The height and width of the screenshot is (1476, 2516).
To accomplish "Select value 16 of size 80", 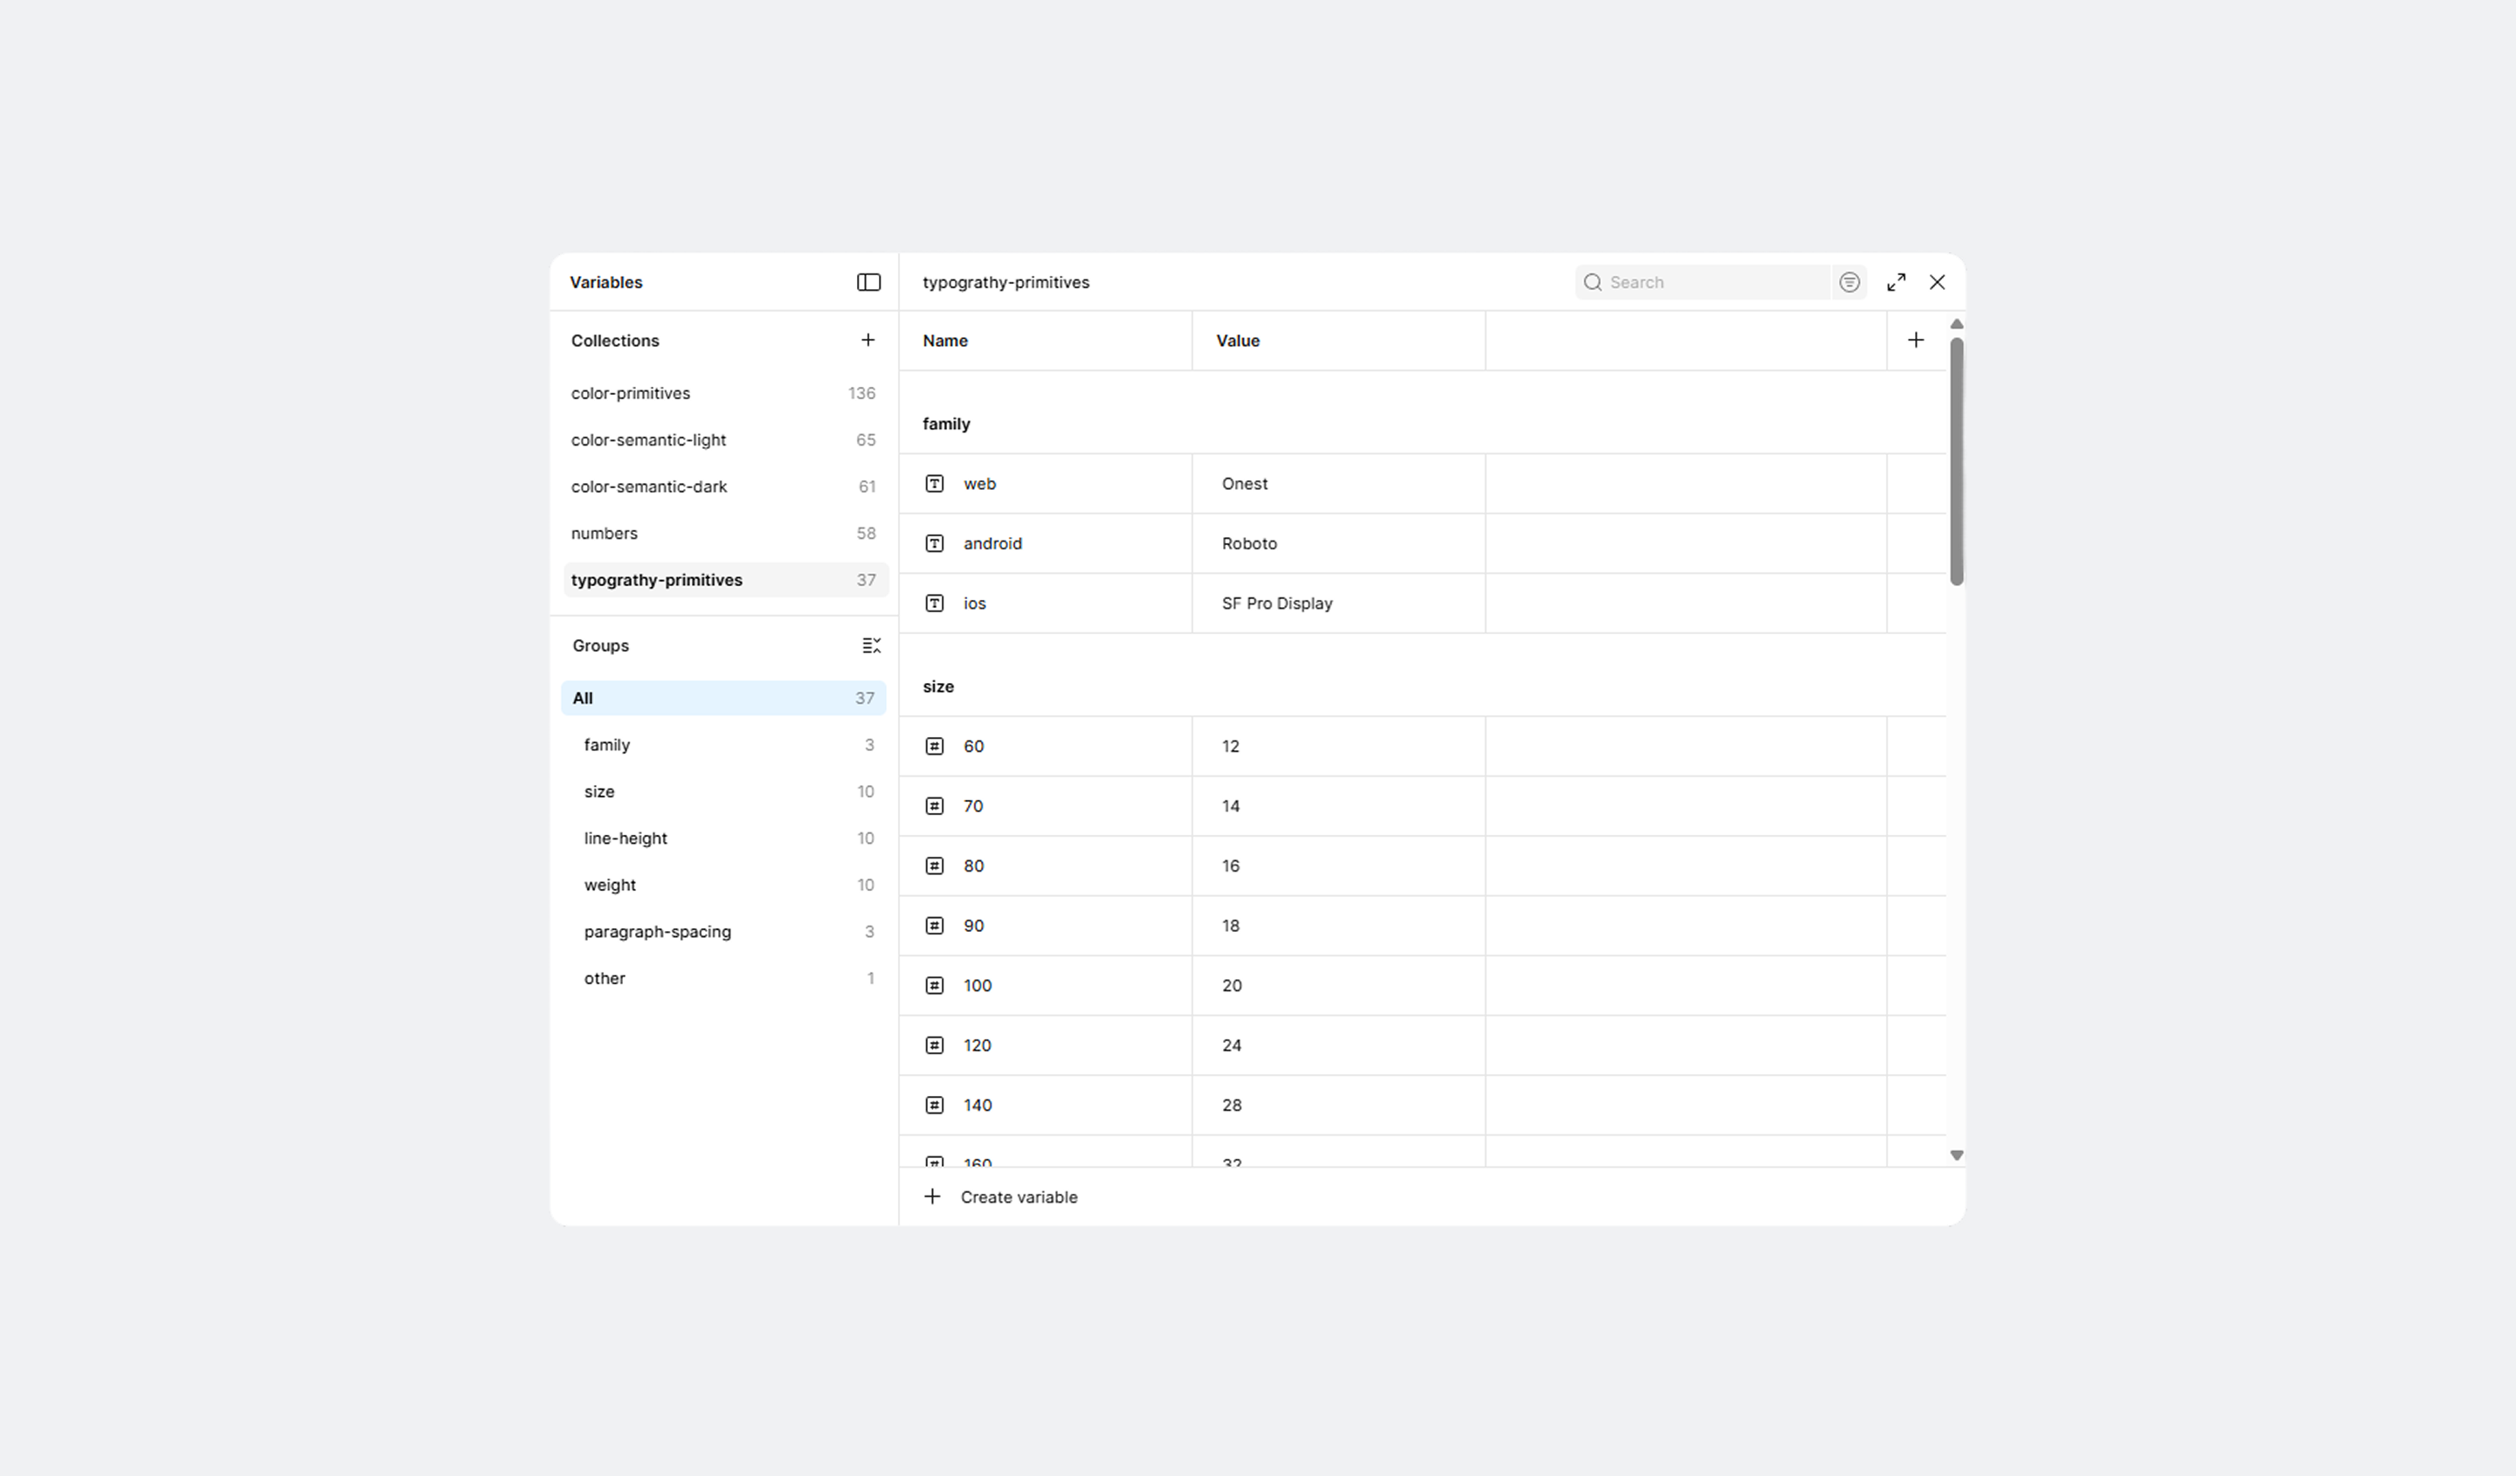I will pos(1339,866).
